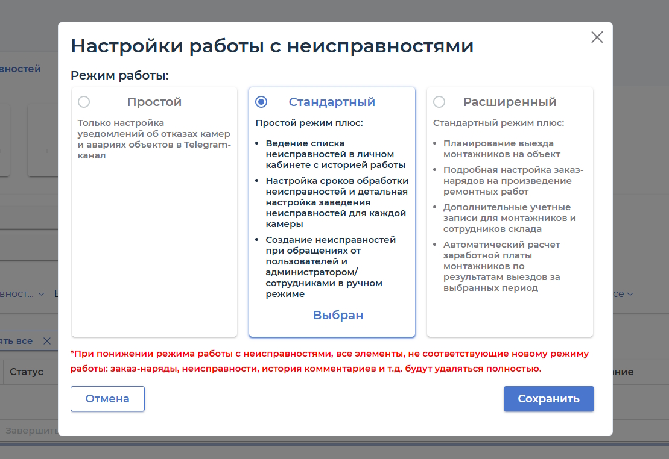Click the Простой card Telegram description text
This screenshot has height=459, width=669.
click(x=154, y=139)
